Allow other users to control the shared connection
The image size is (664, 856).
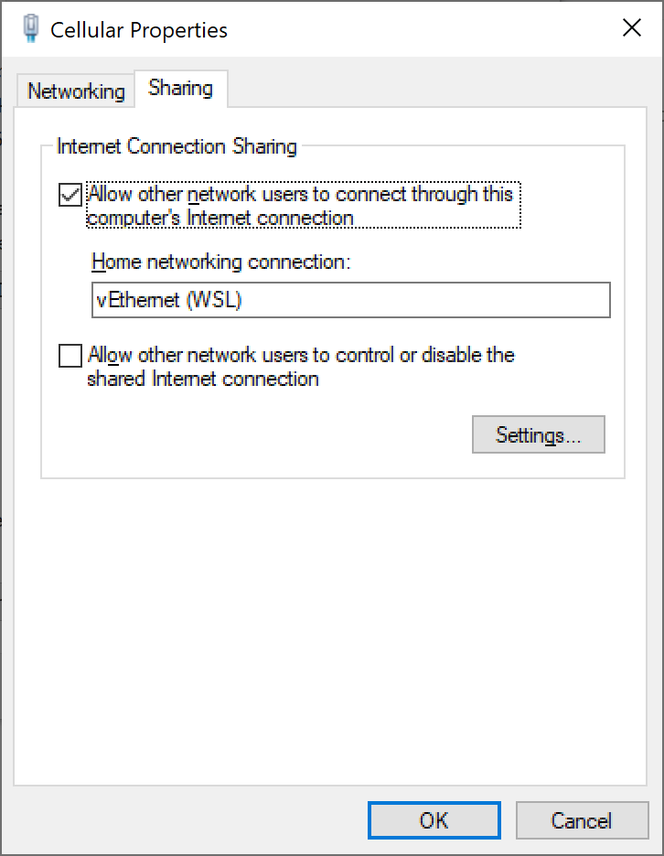click(70, 356)
